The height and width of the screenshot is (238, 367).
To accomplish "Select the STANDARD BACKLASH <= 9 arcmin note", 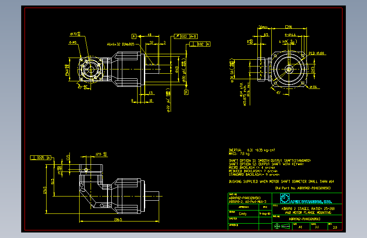I will [x=254, y=175].
